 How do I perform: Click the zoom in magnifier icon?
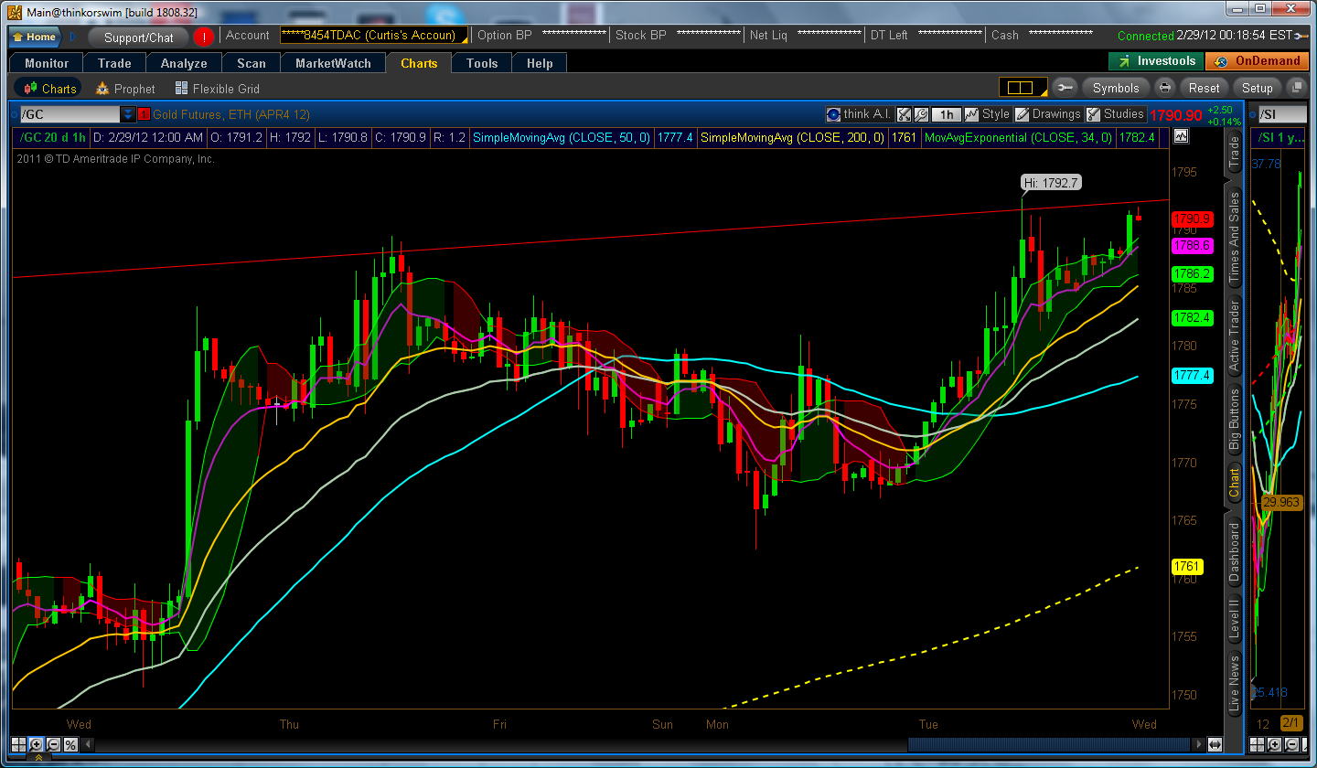tap(36, 745)
